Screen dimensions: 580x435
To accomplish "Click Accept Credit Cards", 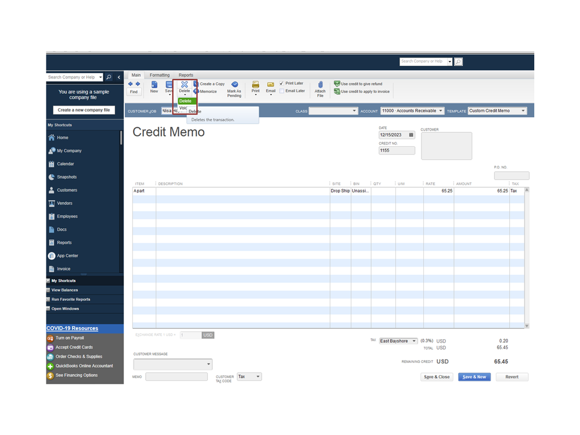I will click(x=70, y=347).
